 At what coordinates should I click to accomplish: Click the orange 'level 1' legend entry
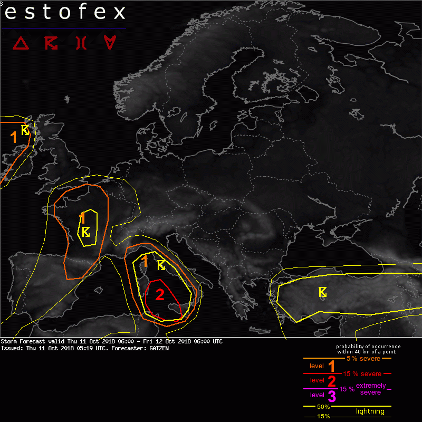[x=322, y=366]
